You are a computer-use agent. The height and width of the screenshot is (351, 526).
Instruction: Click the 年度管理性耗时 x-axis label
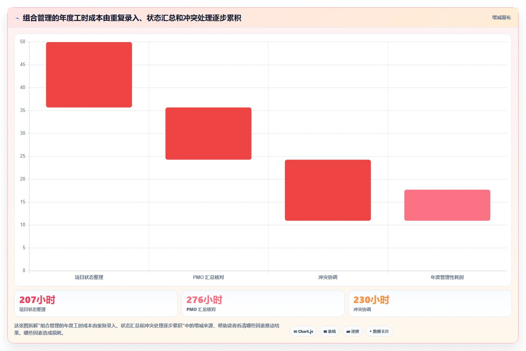(447, 277)
